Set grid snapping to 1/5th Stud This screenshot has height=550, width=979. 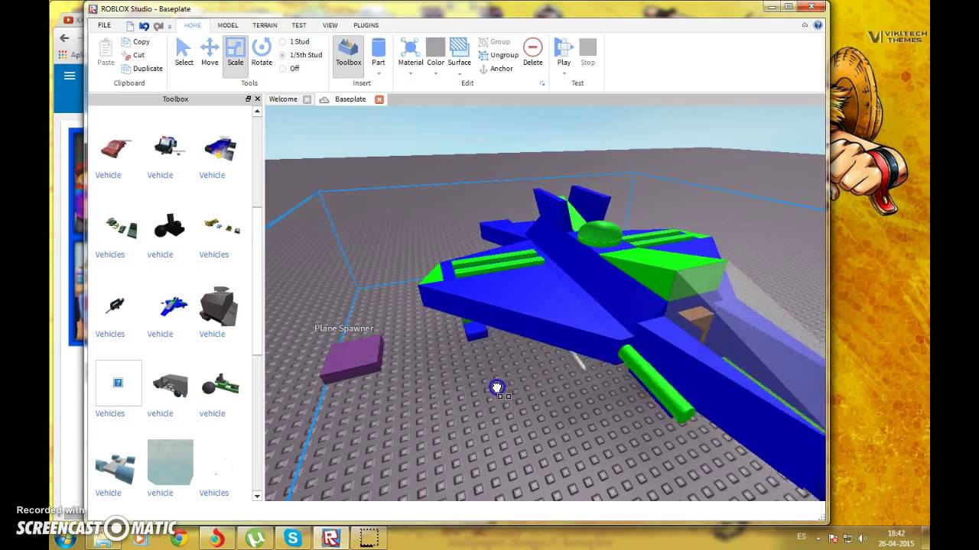pos(301,55)
